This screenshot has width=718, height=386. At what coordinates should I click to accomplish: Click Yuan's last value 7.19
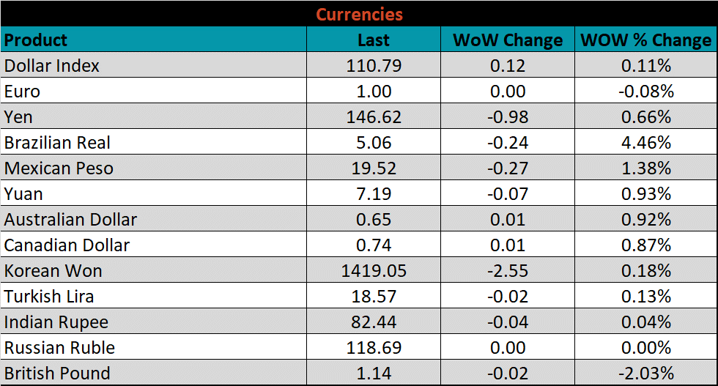click(x=374, y=194)
